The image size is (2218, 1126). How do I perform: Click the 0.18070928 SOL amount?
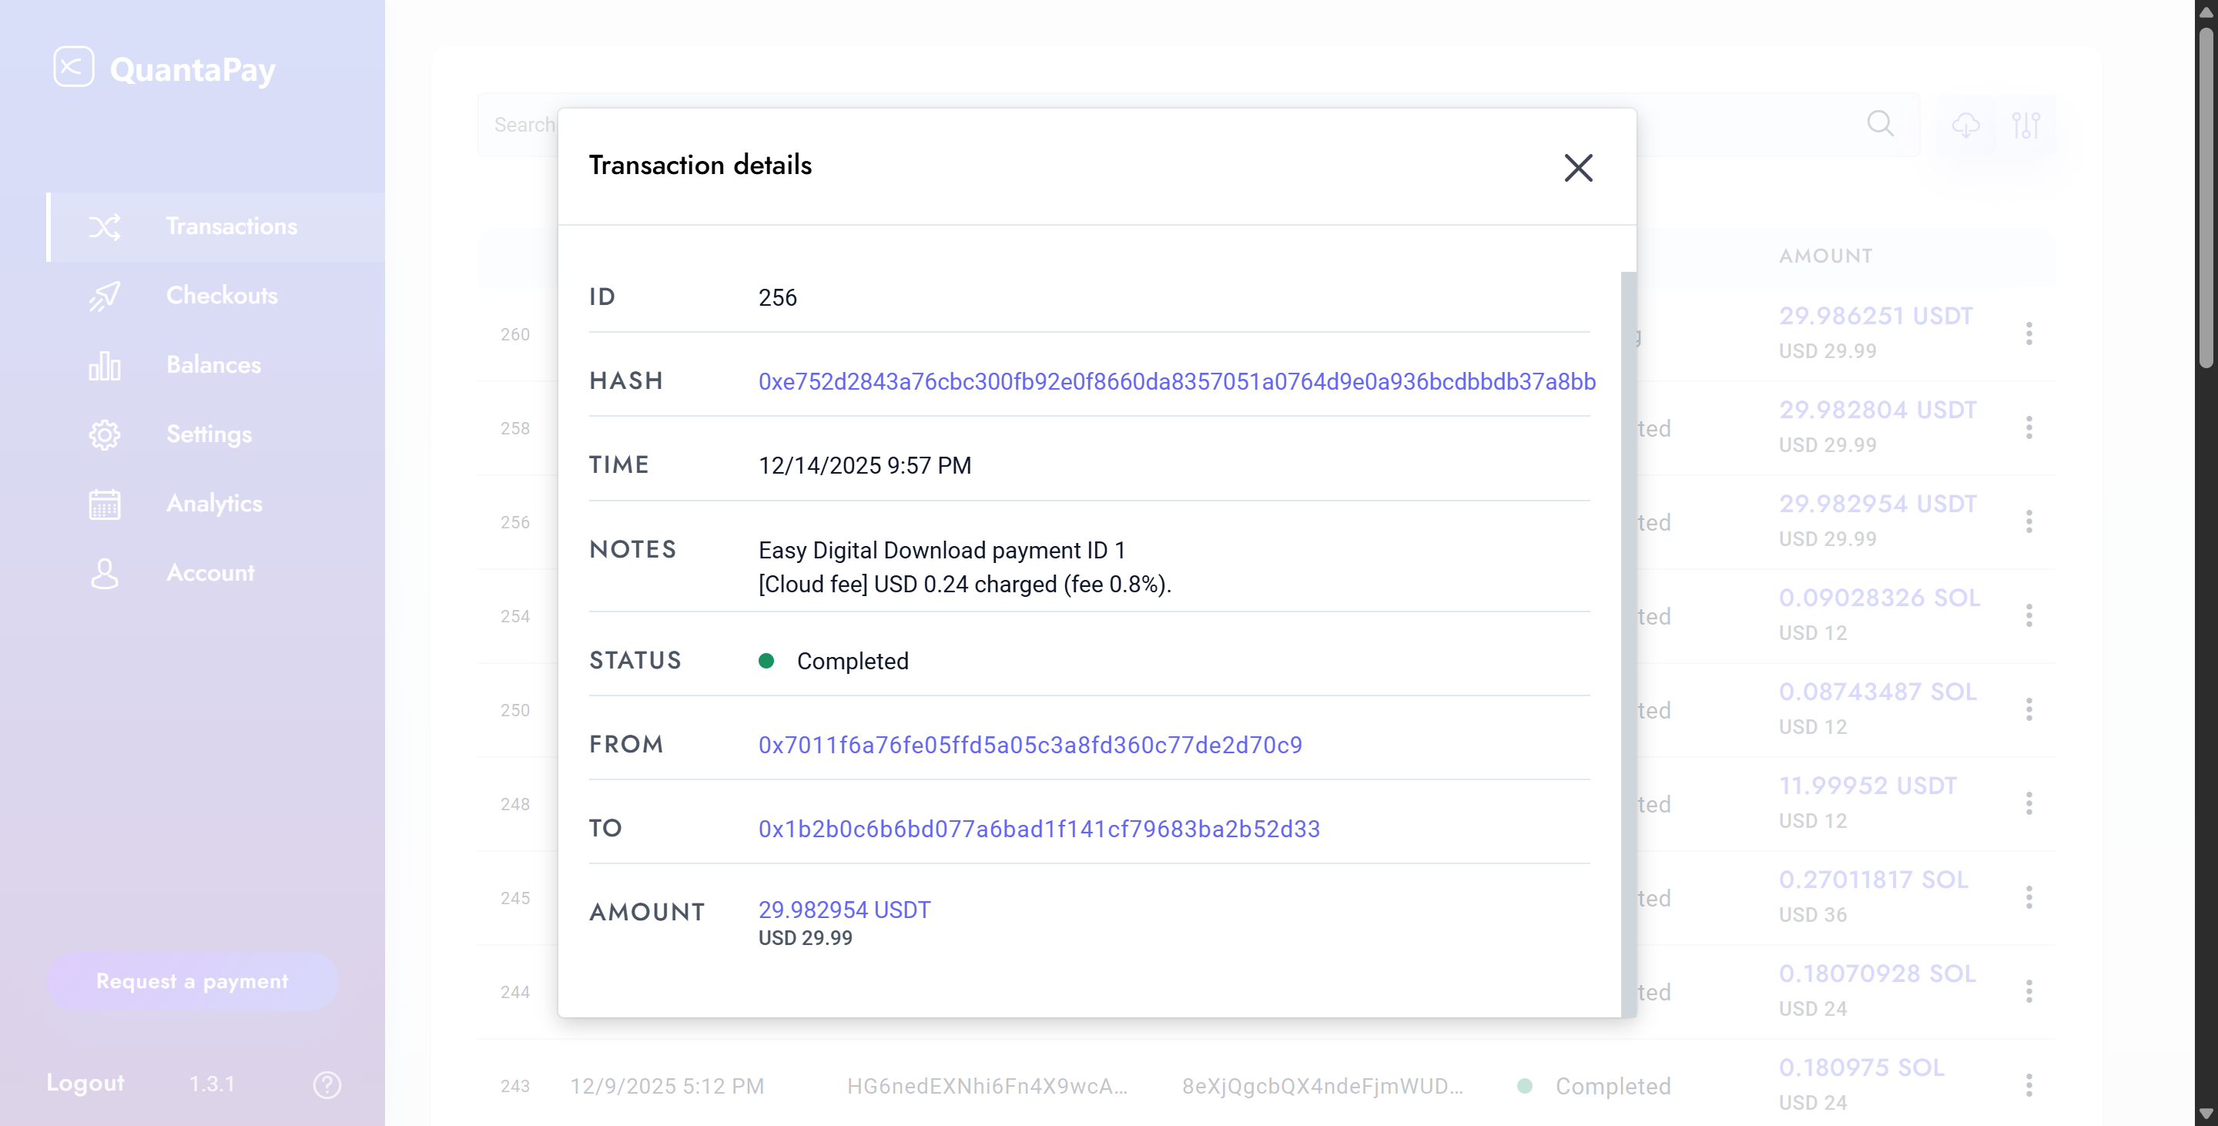click(x=1877, y=973)
